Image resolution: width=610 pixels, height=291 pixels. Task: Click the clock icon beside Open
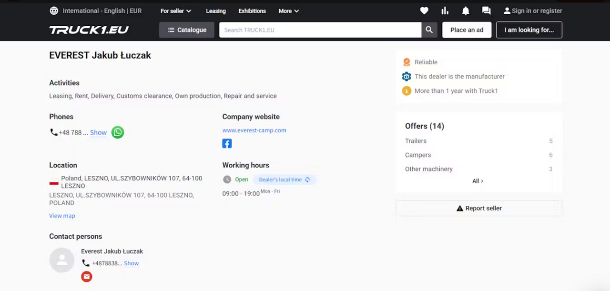227,180
